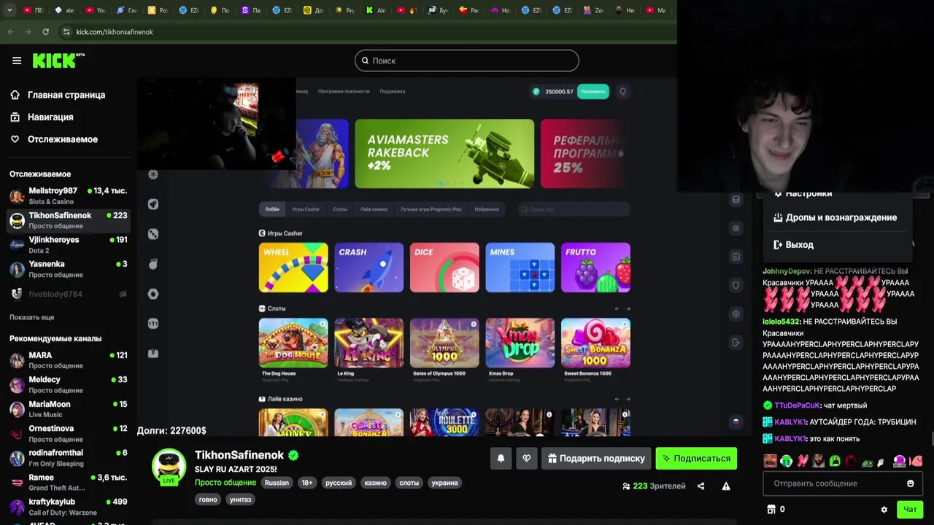Switch to Избранное casino tab
The height and width of the screenshot is (525, 934).
point(487,209)
